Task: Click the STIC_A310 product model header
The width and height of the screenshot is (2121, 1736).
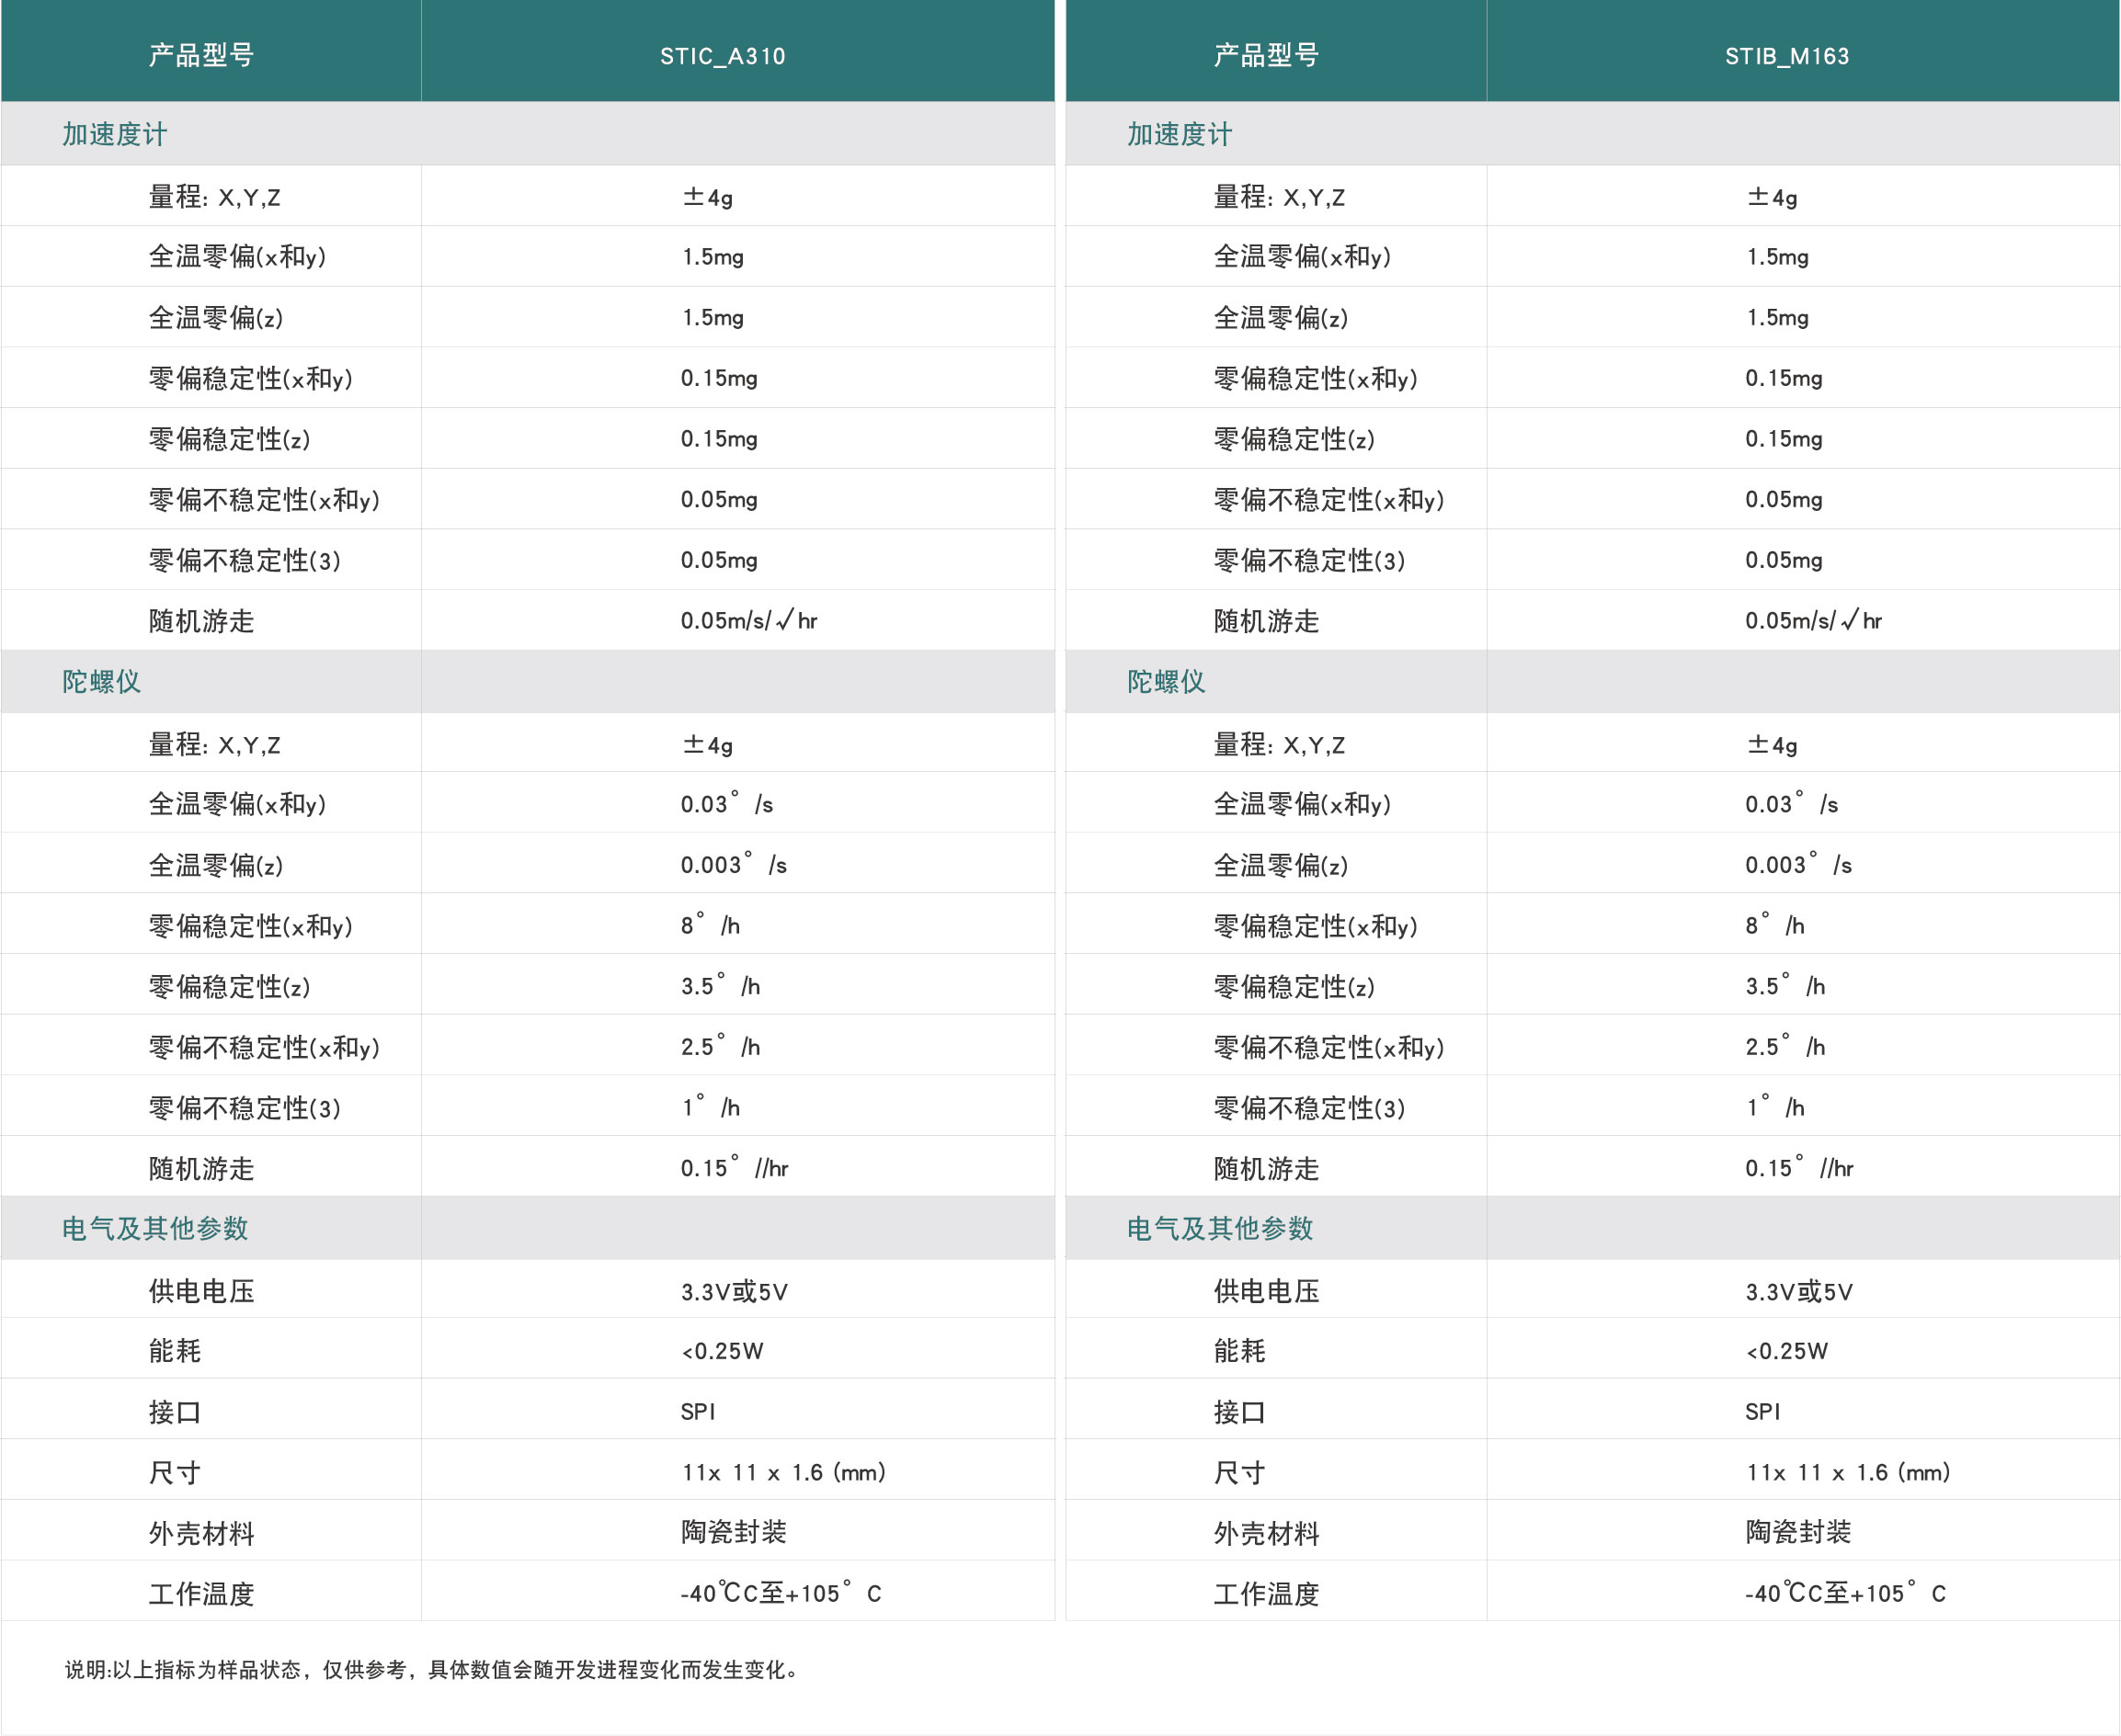Action: tap(723, 56)
